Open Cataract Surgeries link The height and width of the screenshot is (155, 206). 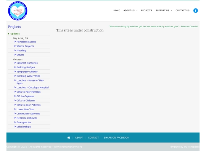click(x=27, y=63)
